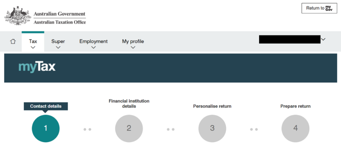The height and width of the screenshot is (152, 341).
Task: Jump to step 3 circle
Action: (212, 128)
